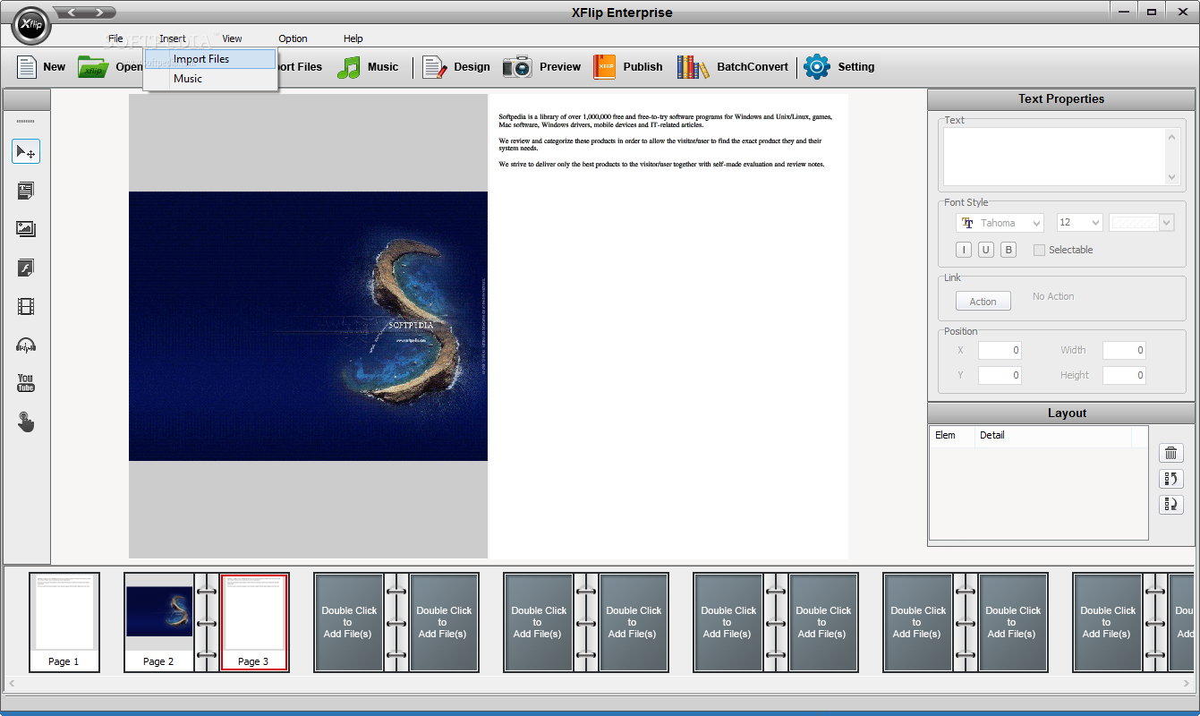
Task: Click the Design toolbar button
Action: pos(456,67)
